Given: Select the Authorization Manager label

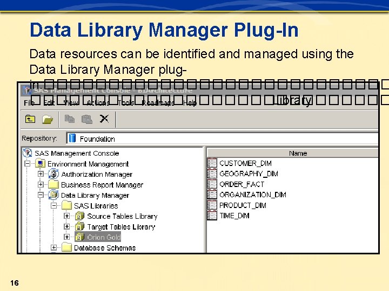Looking at the screenshot, I should 97,174.
